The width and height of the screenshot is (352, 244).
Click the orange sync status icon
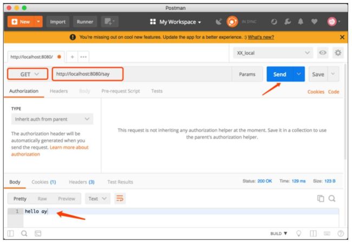232,22
